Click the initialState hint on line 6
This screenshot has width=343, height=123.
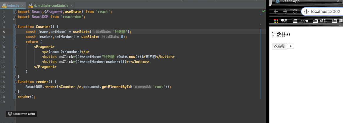pyautogui.click(x=110, y=37)
